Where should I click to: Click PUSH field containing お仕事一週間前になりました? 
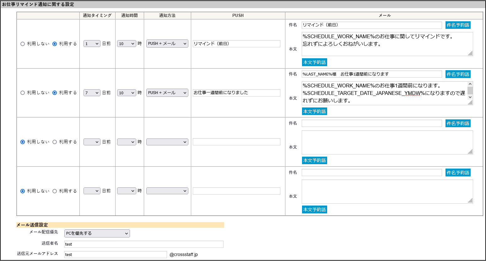click(x=236, y=93)
